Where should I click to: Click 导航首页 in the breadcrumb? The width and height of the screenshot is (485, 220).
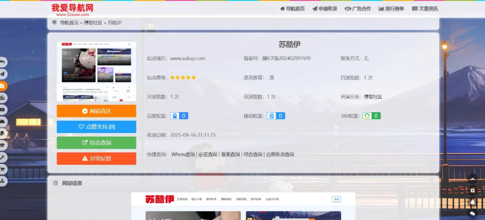tap(69, 22)
